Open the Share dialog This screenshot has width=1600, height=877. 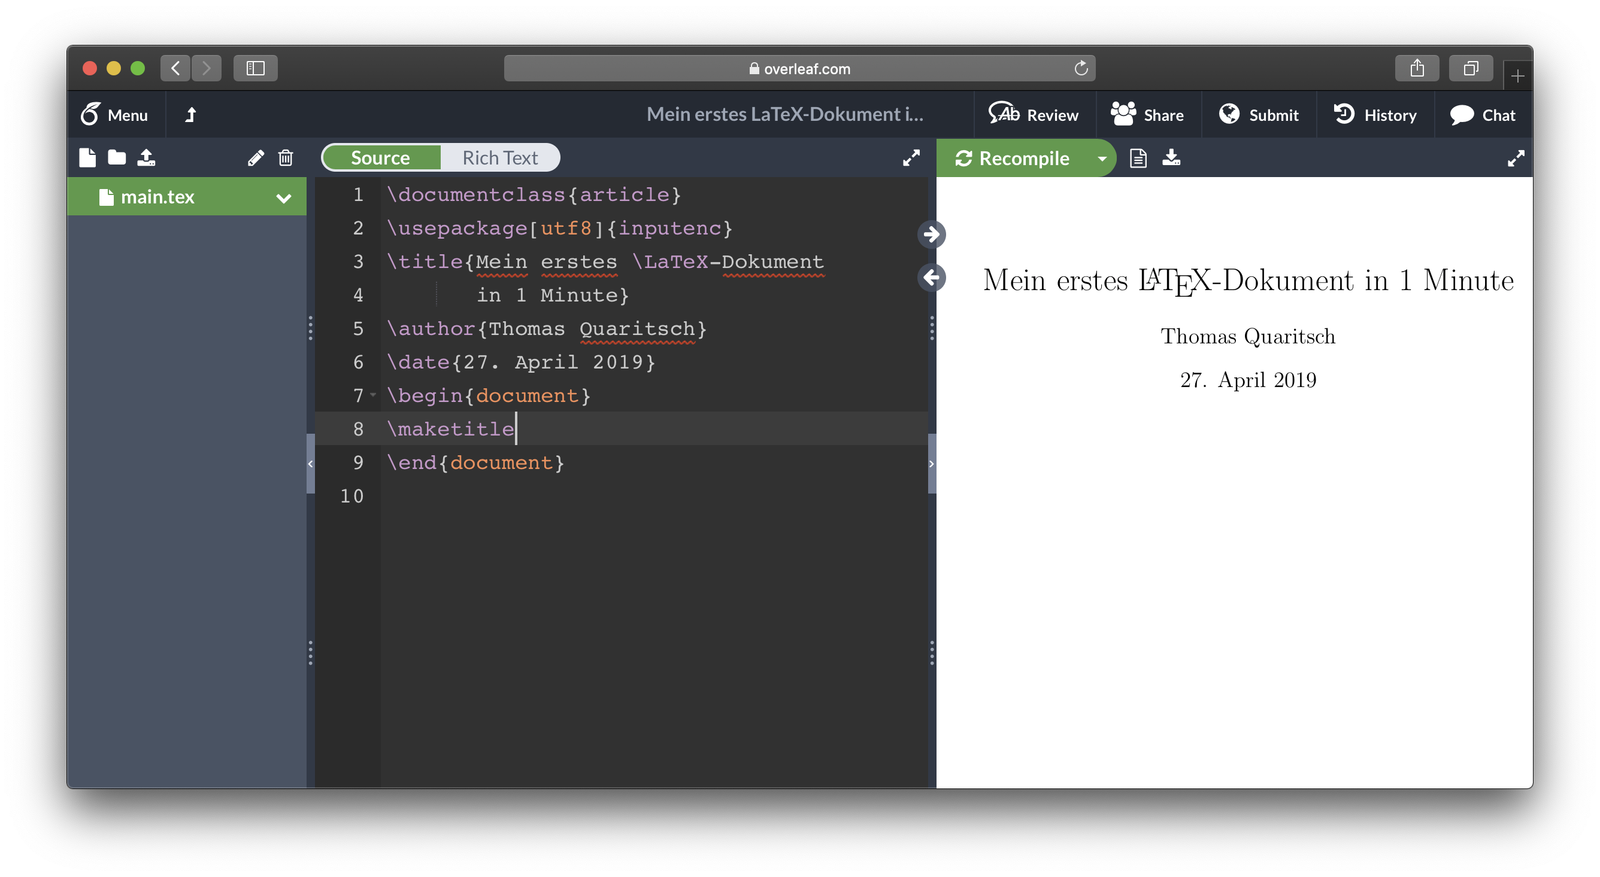1148,115
